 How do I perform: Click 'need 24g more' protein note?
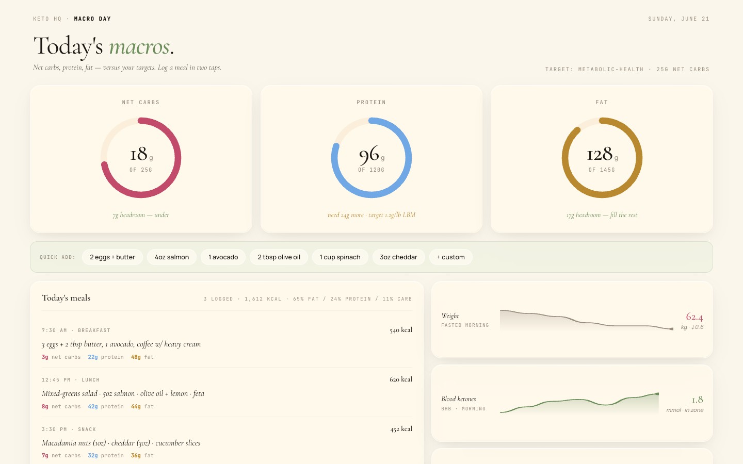click(x=346, y=215)
